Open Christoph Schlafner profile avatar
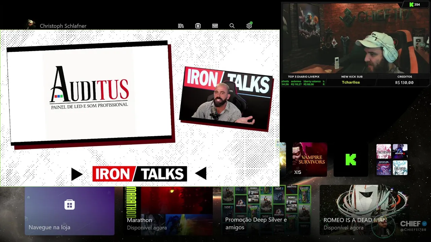Viewport: 431px width, 242px height. pyautogui.click(x=31, y=25)
